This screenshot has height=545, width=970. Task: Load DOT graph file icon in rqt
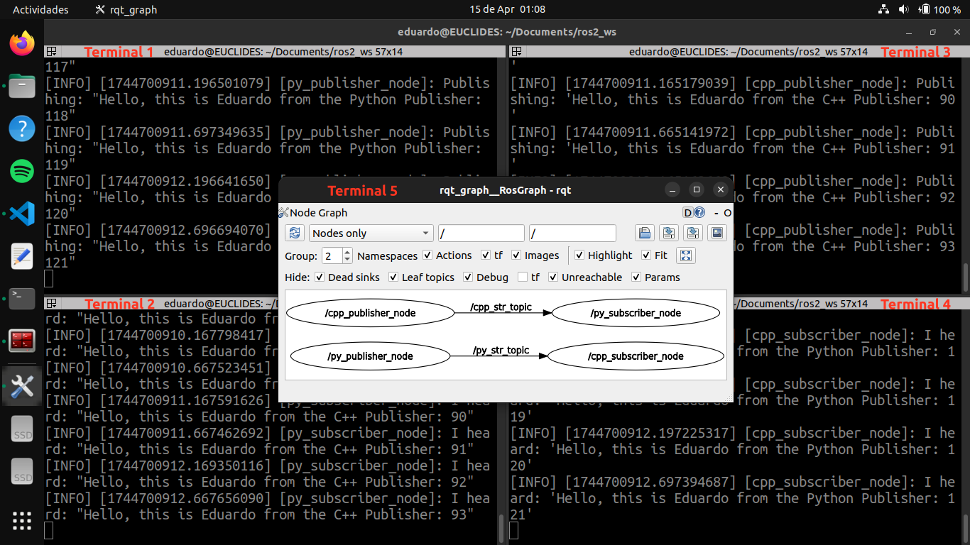click(644, 233)
